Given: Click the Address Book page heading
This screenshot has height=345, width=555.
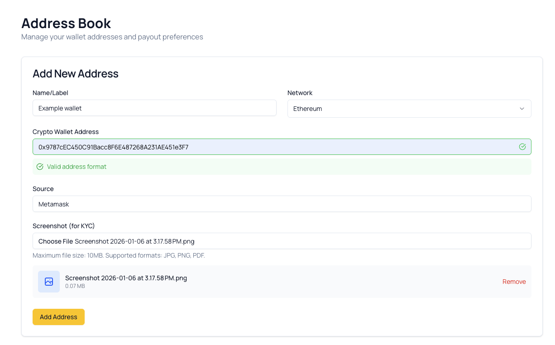Looking at the screenshot, I should pos(66,23).
